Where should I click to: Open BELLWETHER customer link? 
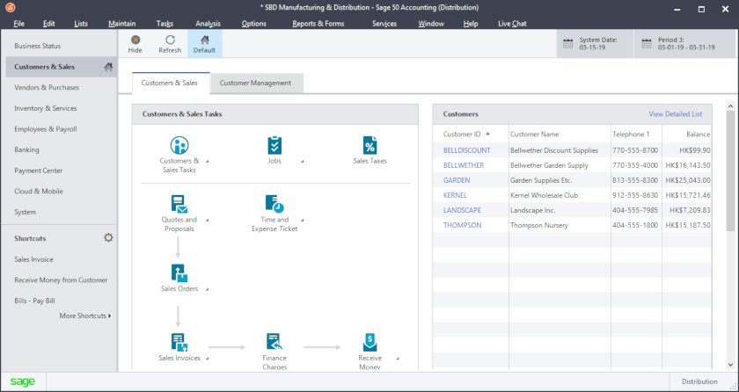click(464, 165)
